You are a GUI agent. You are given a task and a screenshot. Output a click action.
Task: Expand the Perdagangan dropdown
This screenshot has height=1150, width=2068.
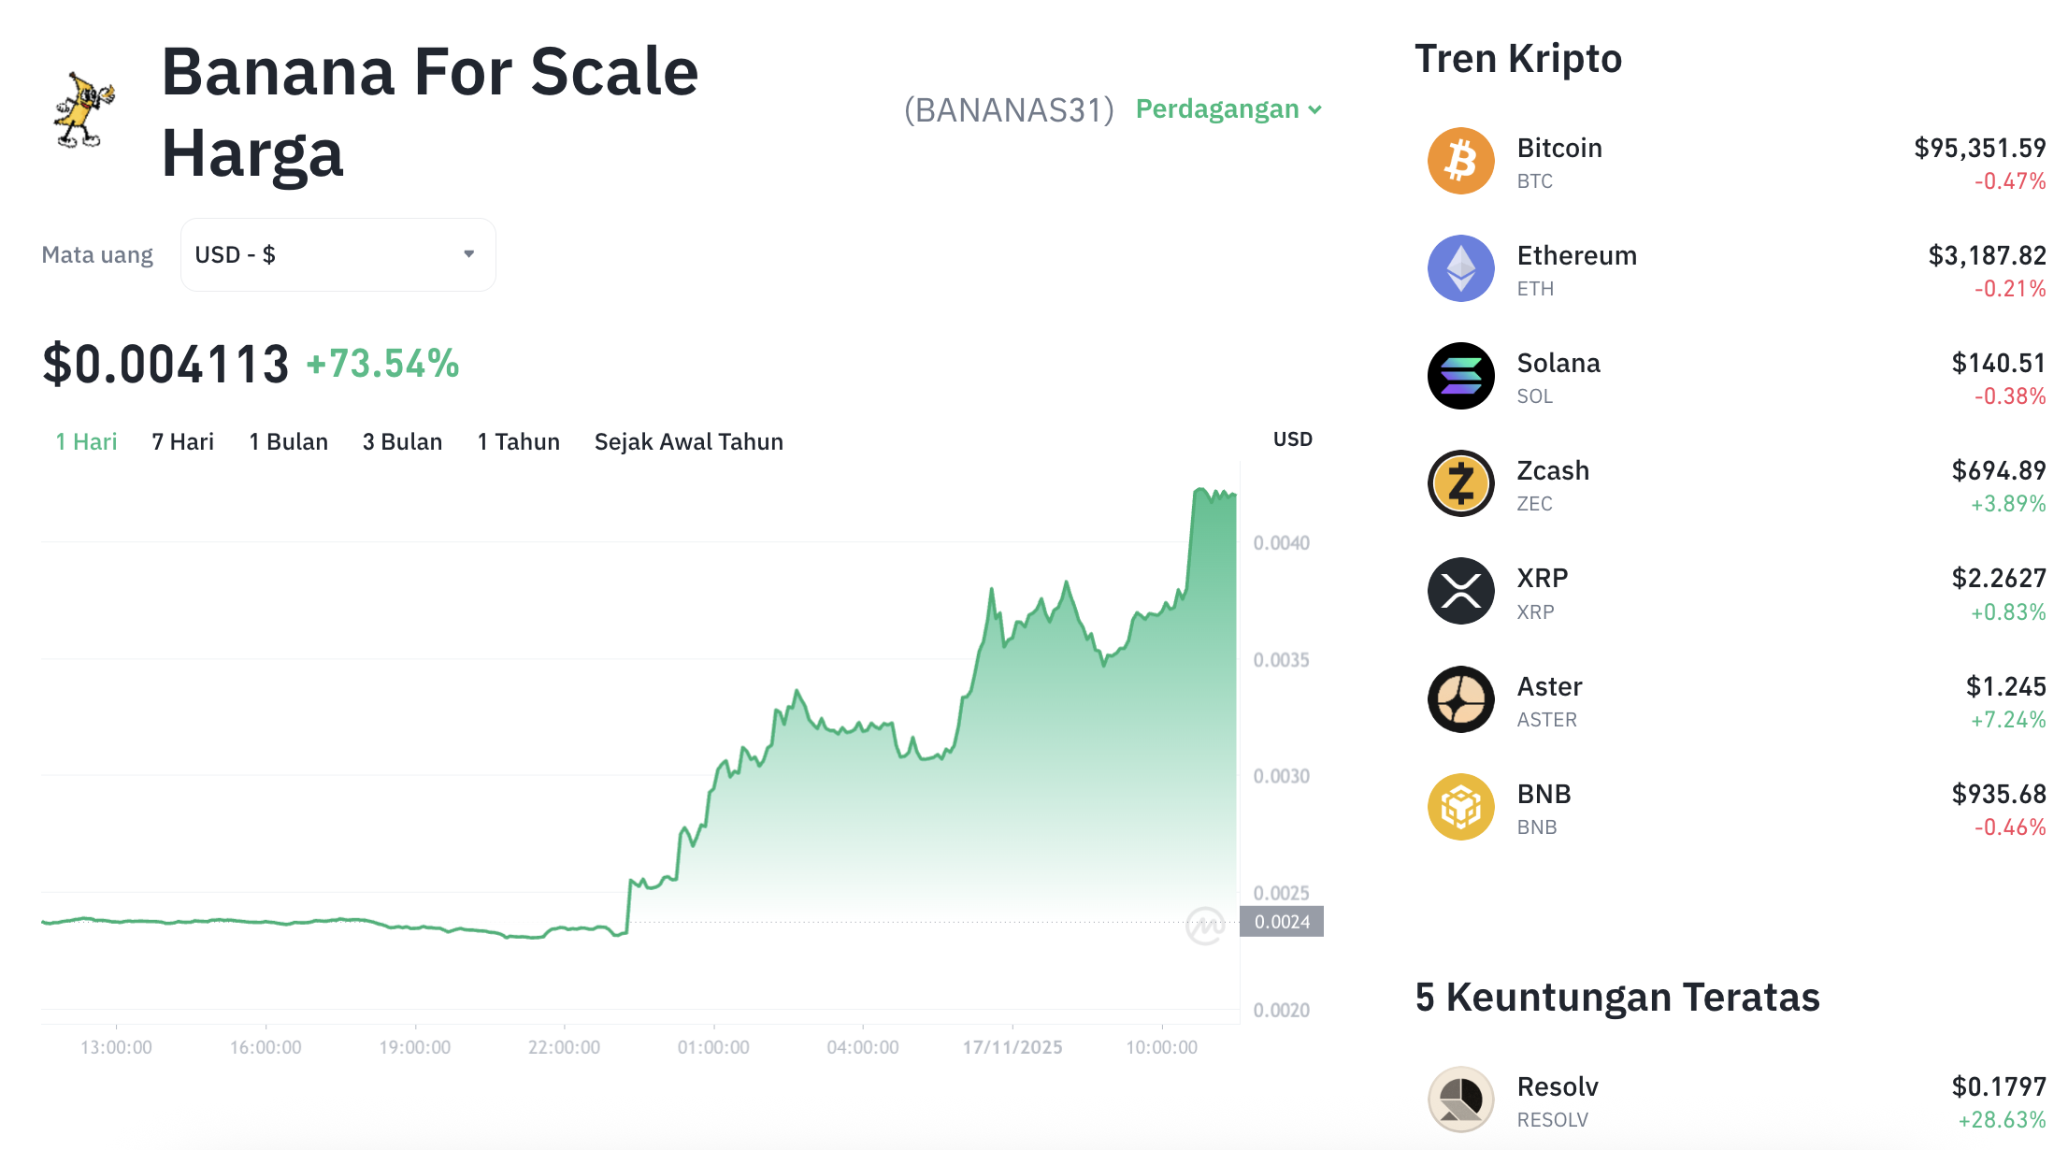click(1228, 108)
